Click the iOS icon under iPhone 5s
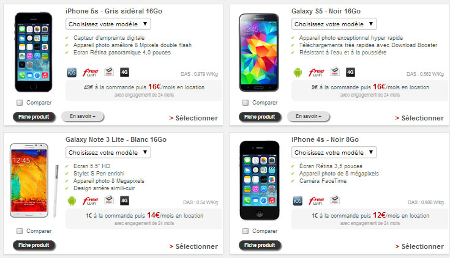450x258 pixels. [72, 72]
